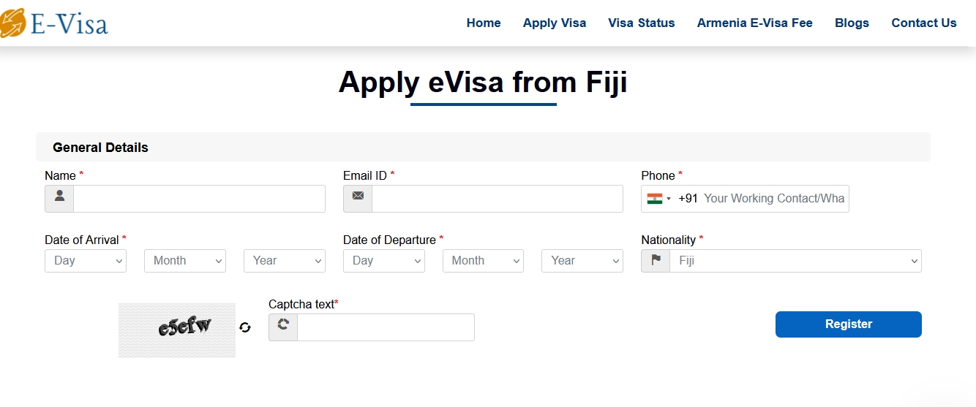Open the arrival Day dropdown
This screenshot has height=407, width=976.
coord(86,261)
